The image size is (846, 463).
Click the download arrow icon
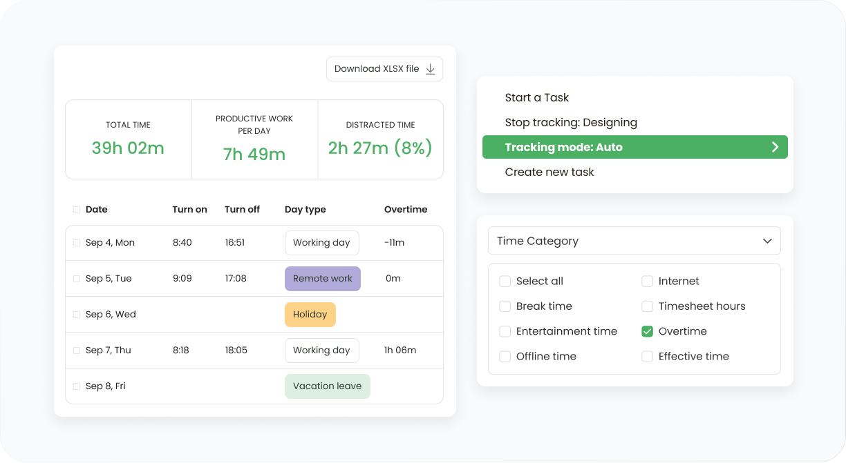point(430,69)
